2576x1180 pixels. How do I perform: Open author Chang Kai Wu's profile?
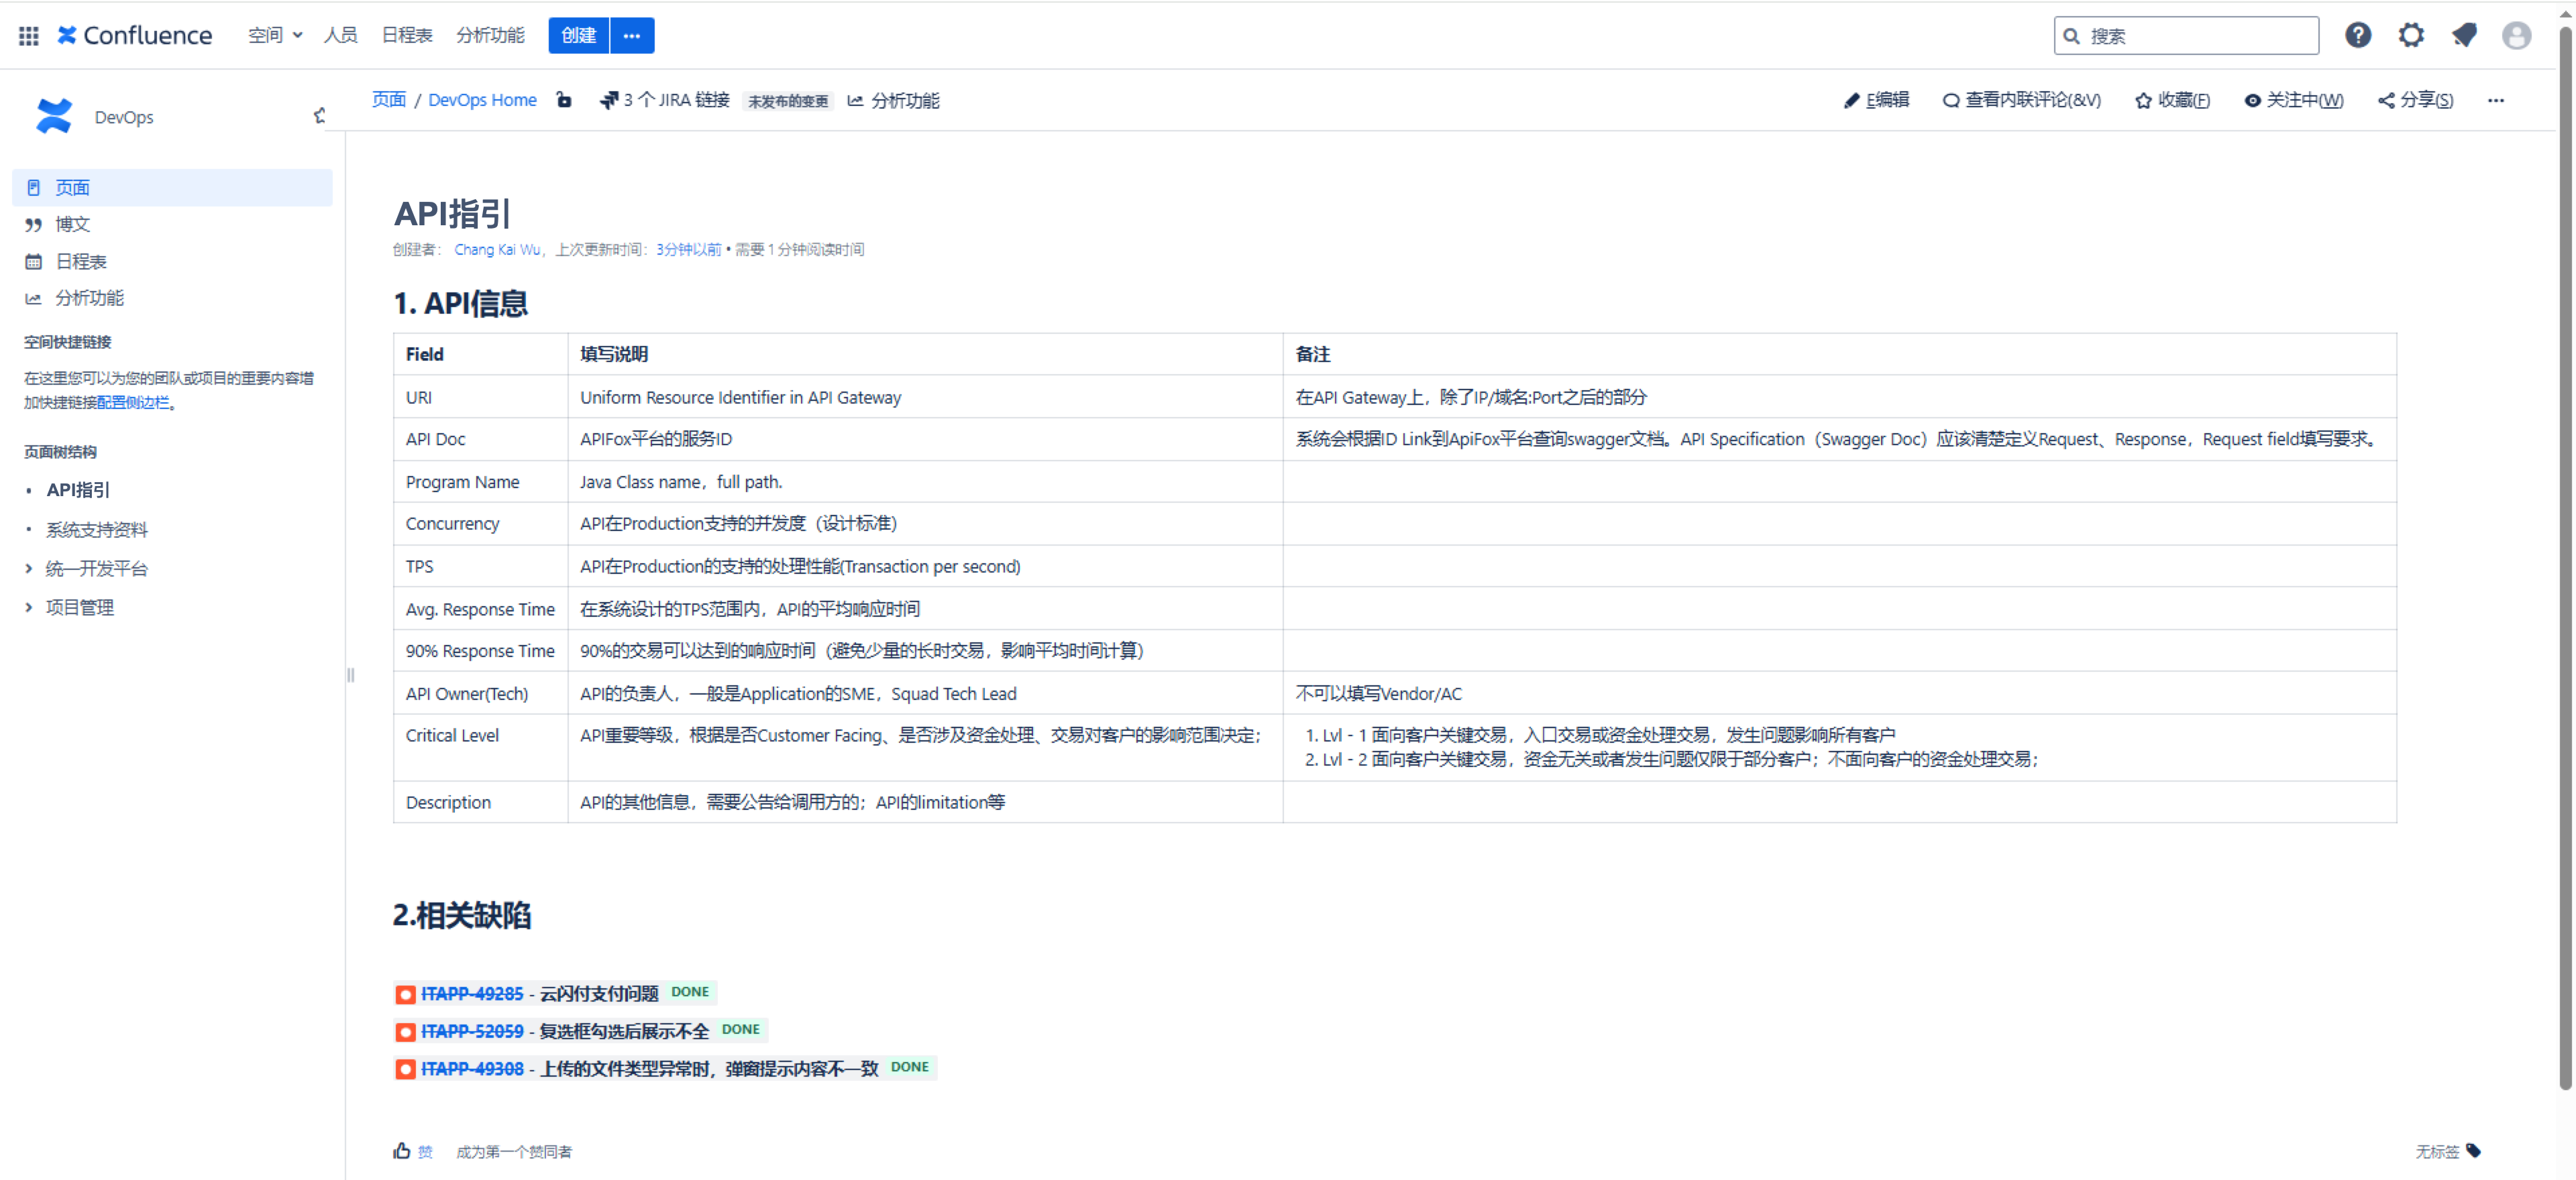pos(497,250)
